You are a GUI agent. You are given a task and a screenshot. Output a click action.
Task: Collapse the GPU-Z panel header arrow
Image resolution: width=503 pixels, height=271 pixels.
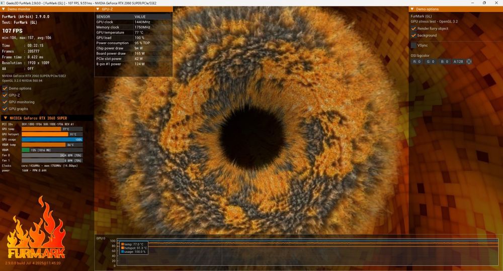[x=98, y=9]
